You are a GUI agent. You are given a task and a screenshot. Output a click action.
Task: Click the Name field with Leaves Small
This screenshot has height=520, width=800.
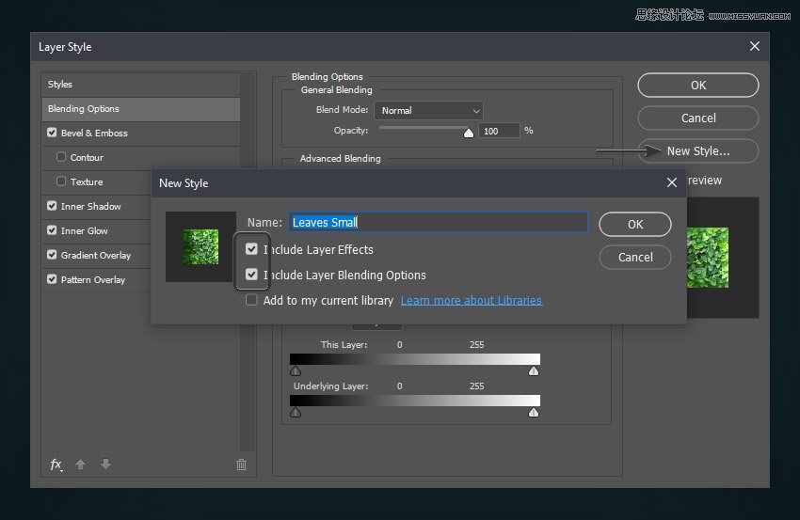(438, 222)
